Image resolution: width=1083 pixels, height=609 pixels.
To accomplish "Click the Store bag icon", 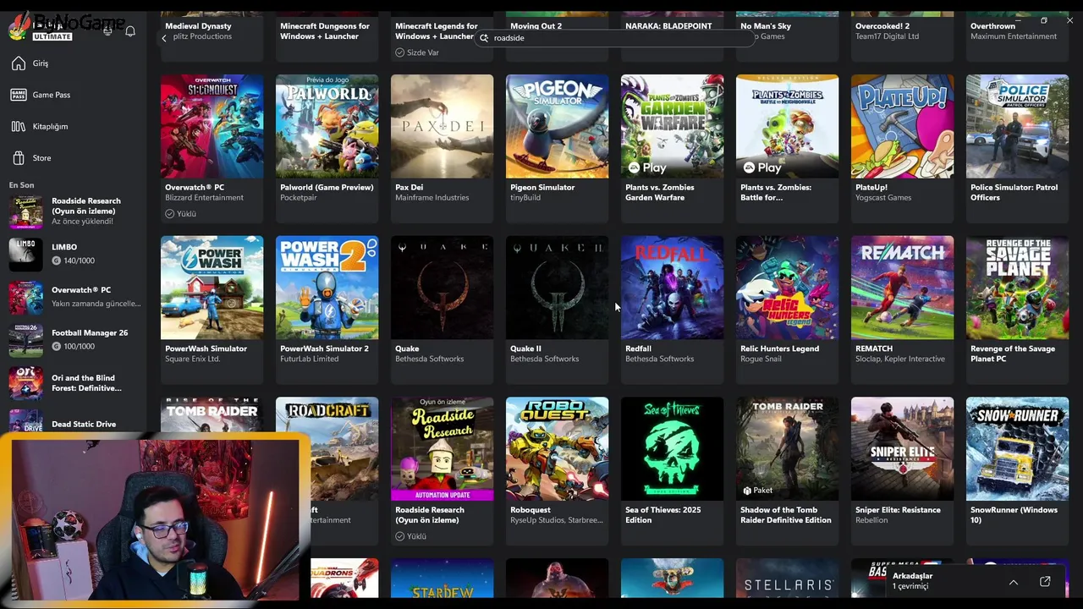I will coord(19,158).
